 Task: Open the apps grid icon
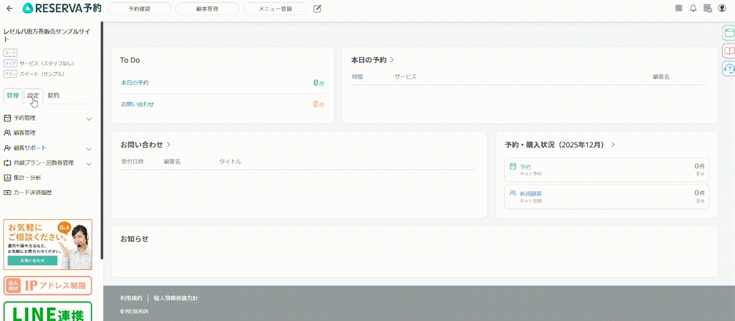(x=679, y=8)
